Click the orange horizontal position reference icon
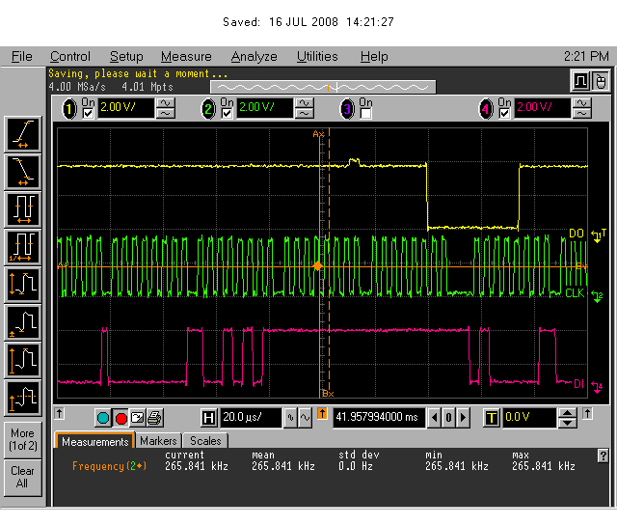 coord(322,414)
